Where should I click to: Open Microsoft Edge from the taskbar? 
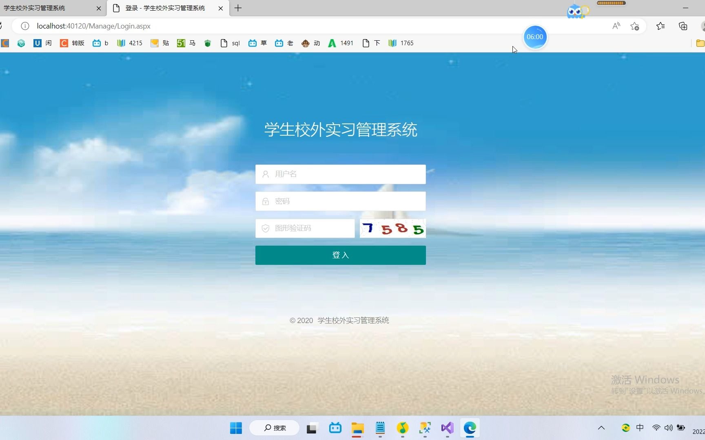pos(470,428)
